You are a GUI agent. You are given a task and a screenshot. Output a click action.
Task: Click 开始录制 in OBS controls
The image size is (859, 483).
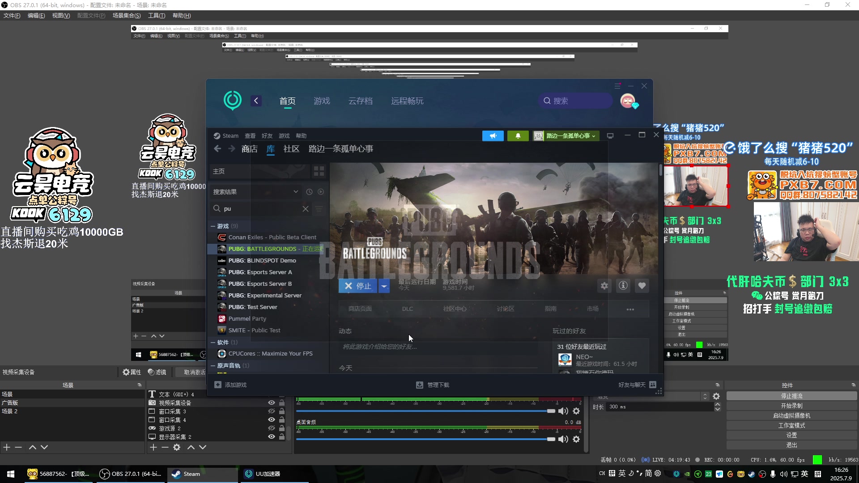click(791, 406)
